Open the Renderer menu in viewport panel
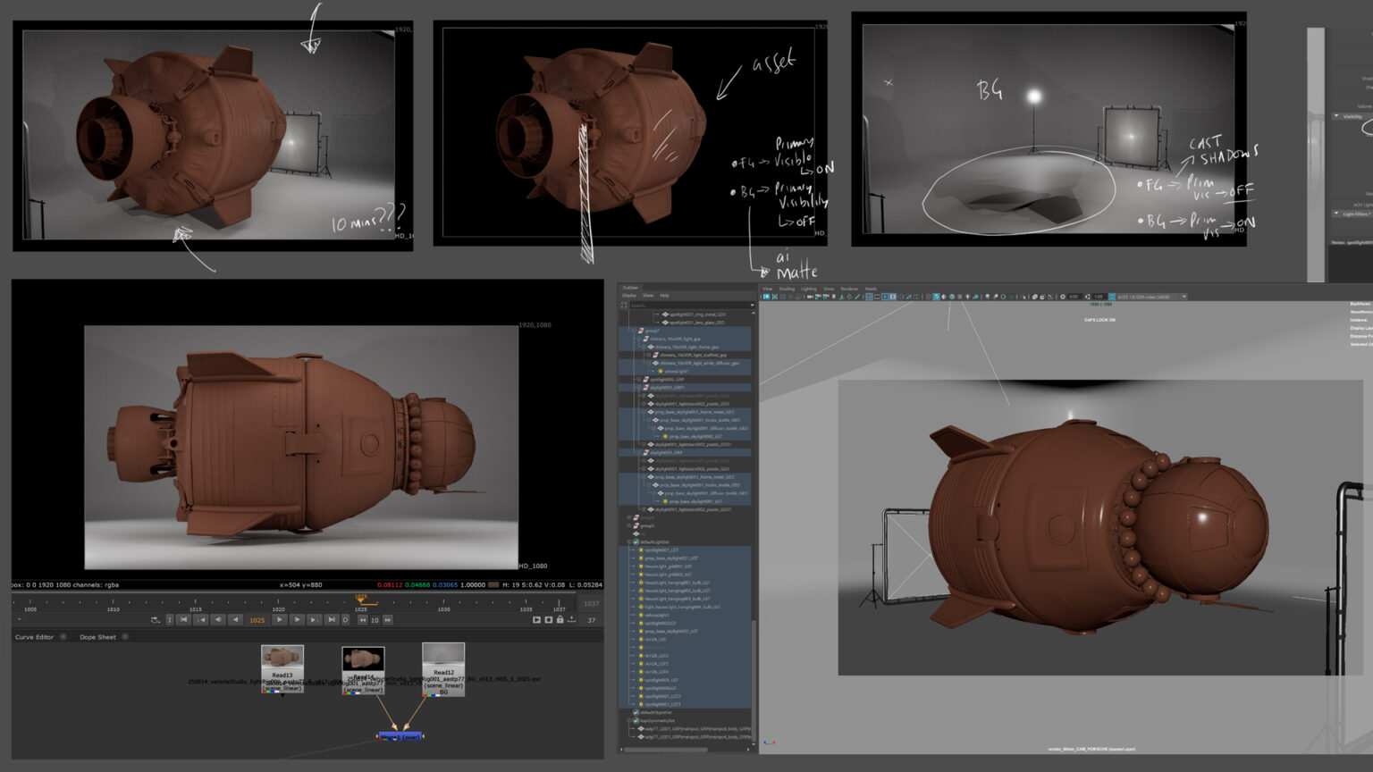 point(849,289)
